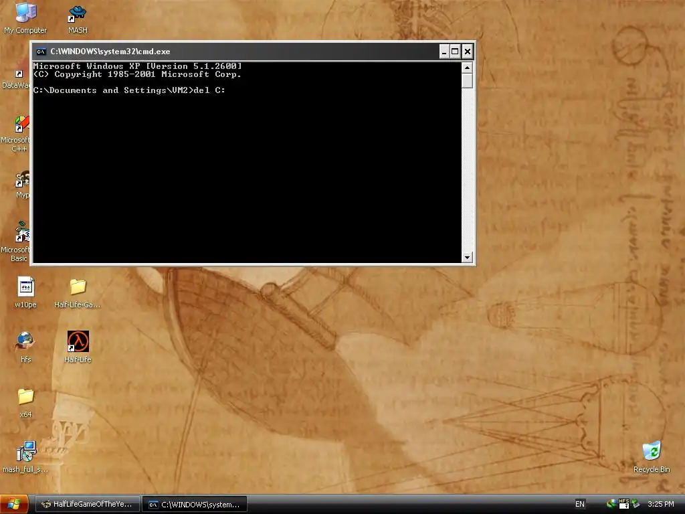
Task: Click cmd window scroll up arrow
Action: coord(467,68)
